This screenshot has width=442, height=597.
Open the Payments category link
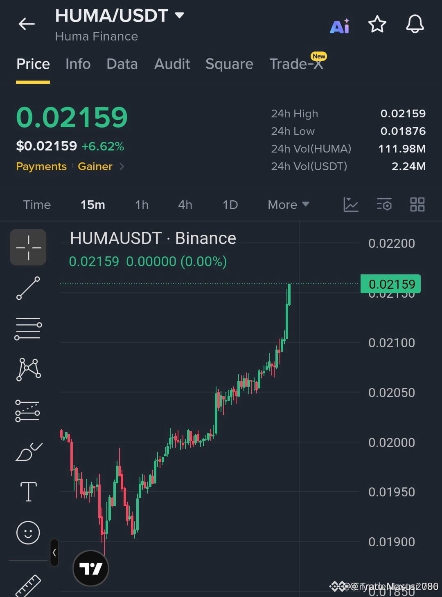(x=41, y=166)
